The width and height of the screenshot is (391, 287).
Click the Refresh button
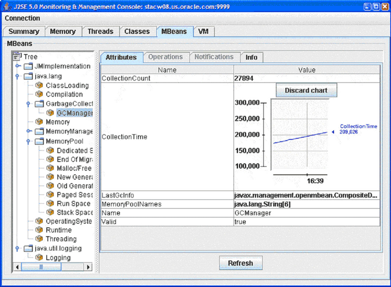(x=240, y=263)
